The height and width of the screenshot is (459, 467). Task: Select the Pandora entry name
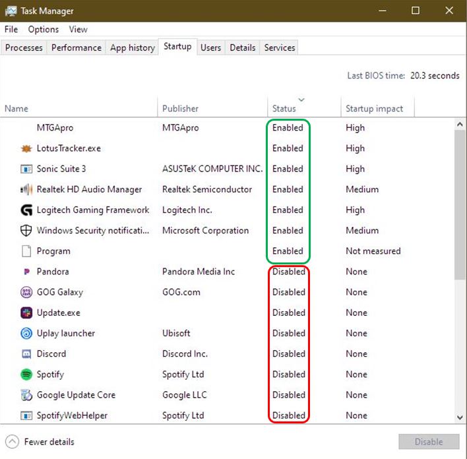pos(53,272)
